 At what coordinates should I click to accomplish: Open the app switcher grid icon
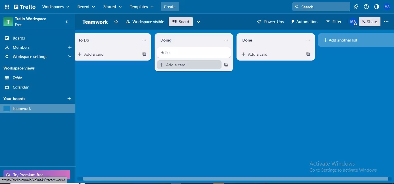pos(7,7)
